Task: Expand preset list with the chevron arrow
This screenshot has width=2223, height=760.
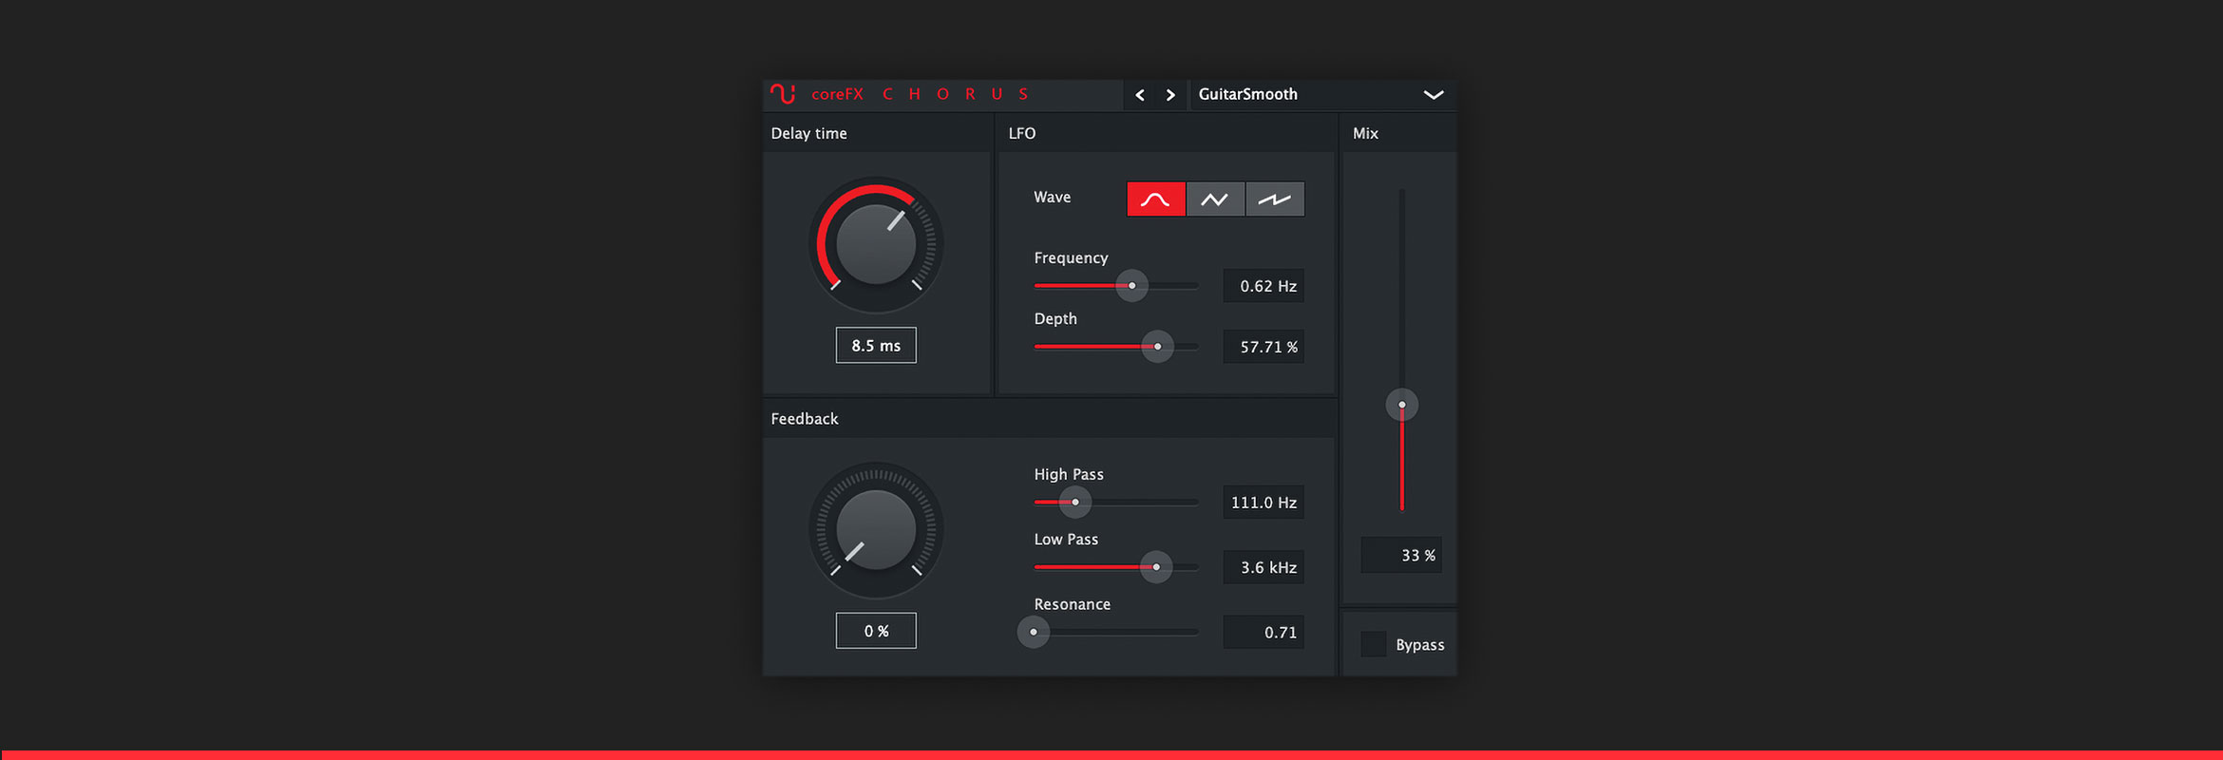Action: [x=1434, y=95]
